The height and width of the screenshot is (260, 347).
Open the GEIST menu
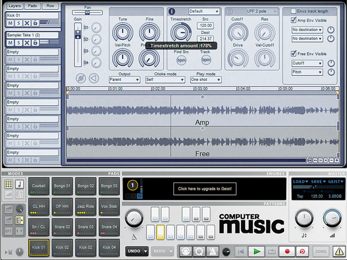[336, 182]
